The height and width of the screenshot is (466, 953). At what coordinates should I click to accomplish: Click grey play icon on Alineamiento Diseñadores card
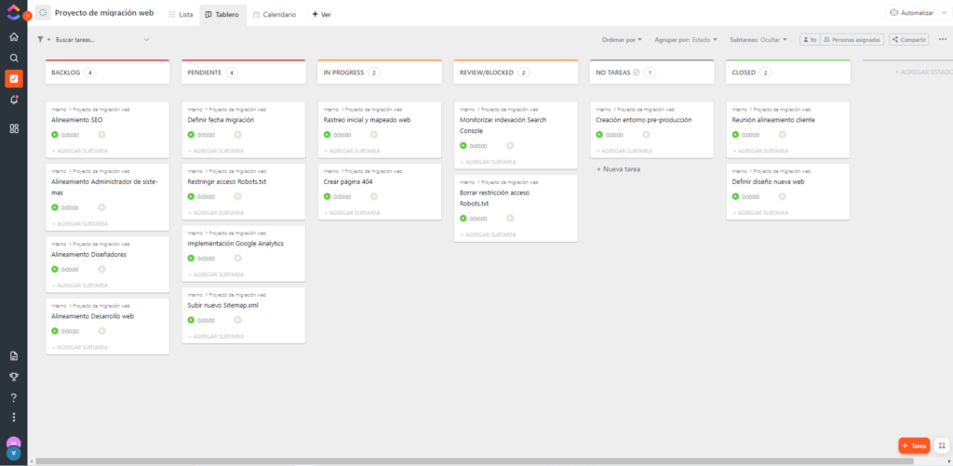pos(101,269)
